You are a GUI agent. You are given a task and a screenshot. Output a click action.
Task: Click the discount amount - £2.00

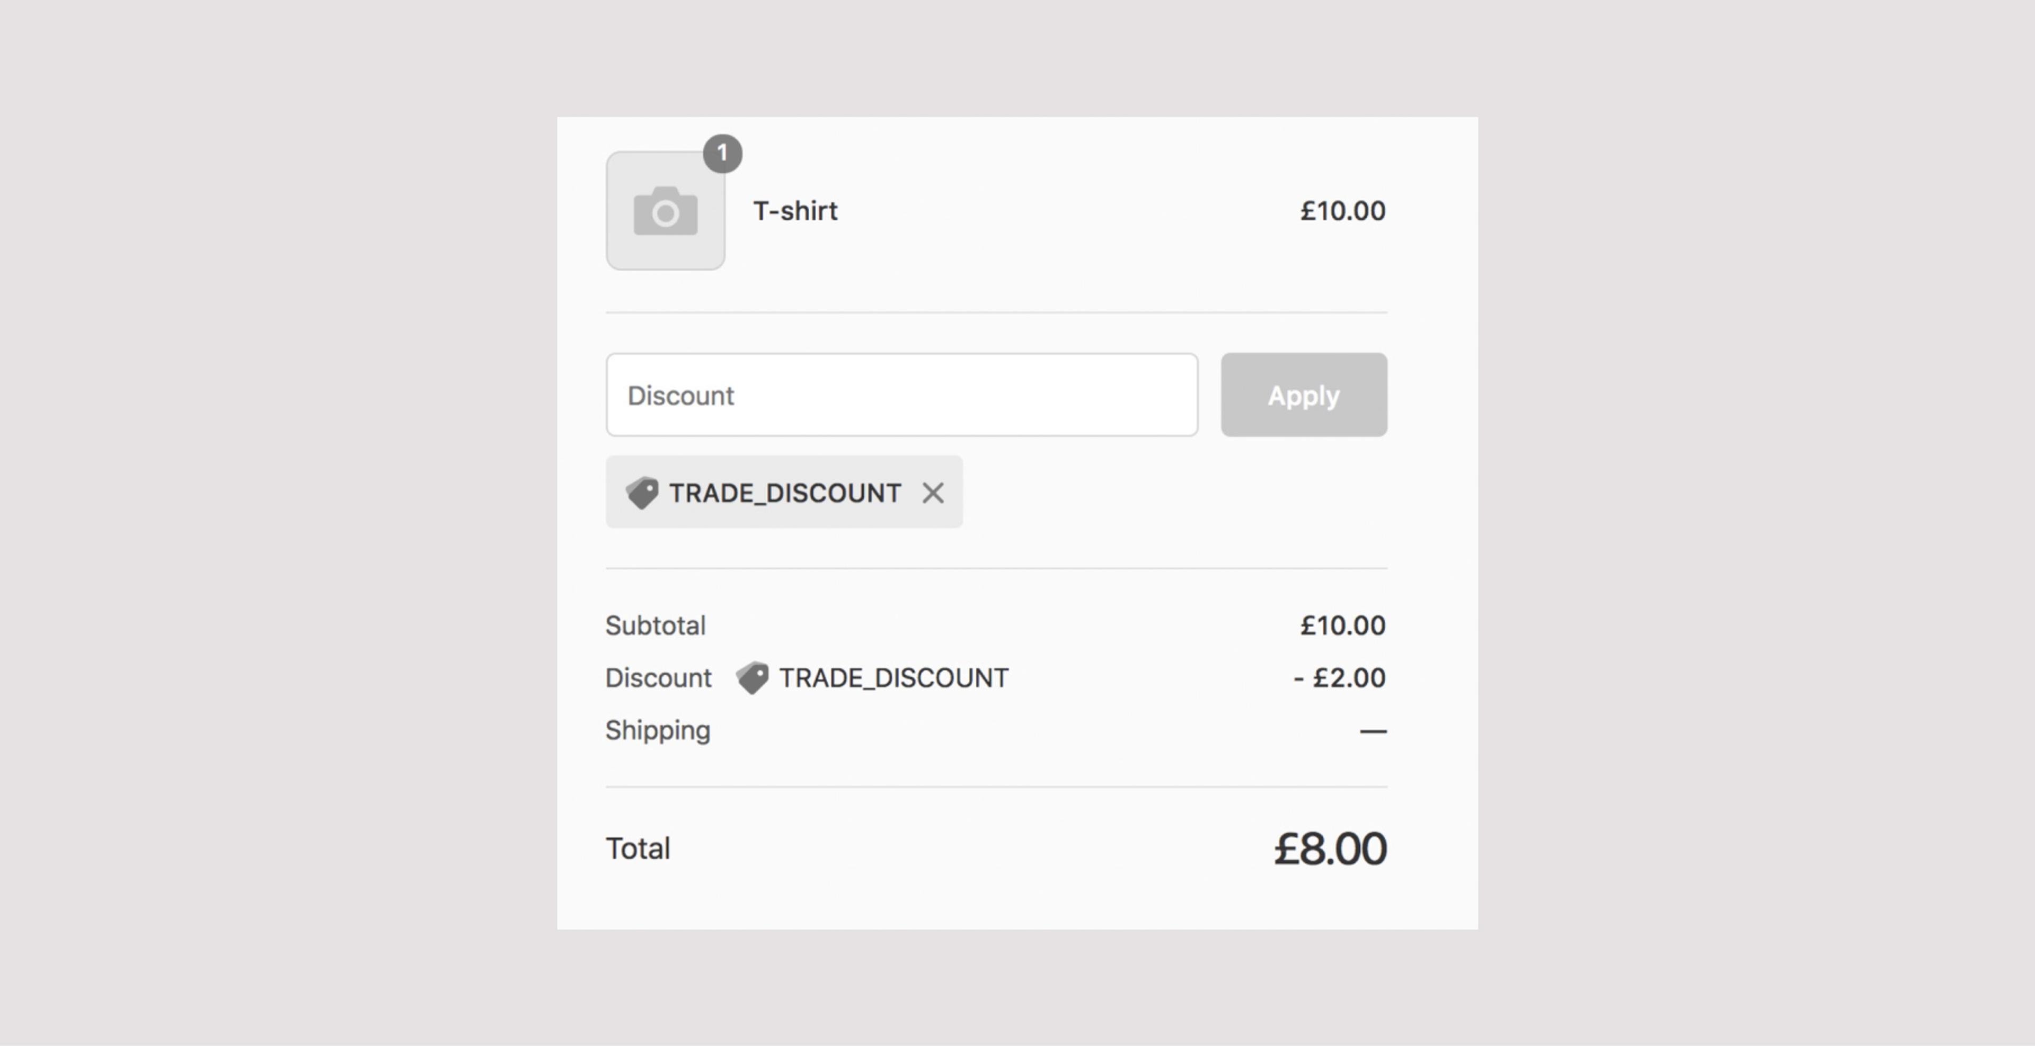point(1339,677)
